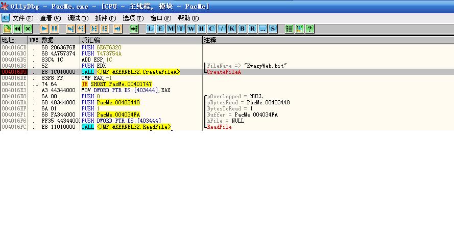Click the 注释 column header
This screenshot has width=454, height=229.
click(x=328, y=40)
